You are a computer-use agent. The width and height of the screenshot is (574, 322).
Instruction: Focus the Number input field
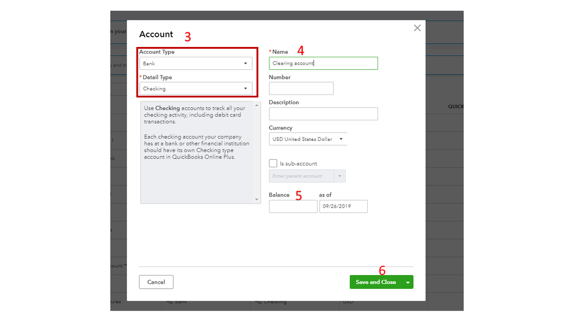pyautogui.click(x=301, y=88)
